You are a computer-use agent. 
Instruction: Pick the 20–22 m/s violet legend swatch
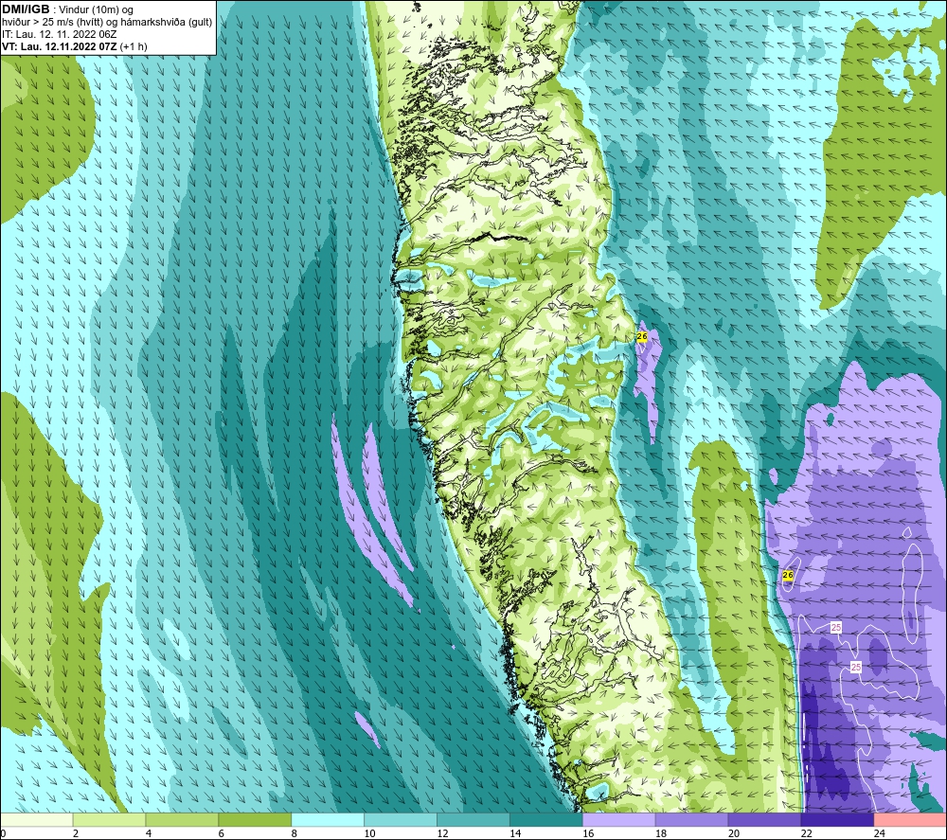[x=764, y=819]
